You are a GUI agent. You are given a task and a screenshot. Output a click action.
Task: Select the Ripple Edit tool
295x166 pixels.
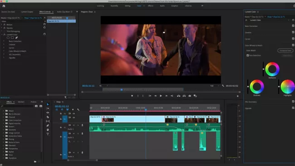[48, 113]
